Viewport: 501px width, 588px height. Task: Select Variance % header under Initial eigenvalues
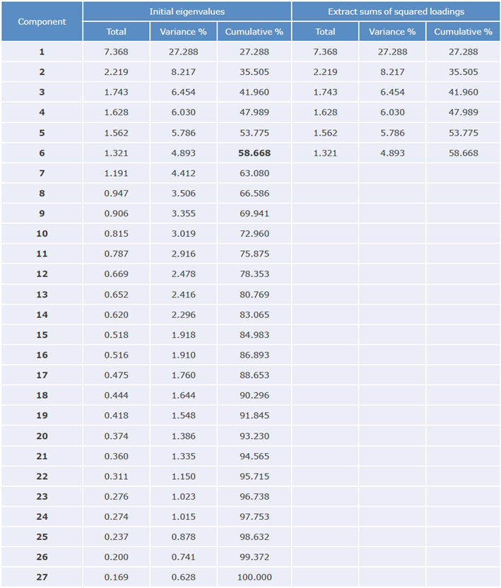183,32
